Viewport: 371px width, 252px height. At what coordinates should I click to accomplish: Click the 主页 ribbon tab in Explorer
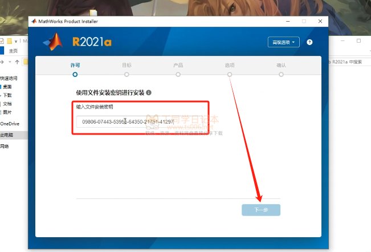pos(13,51)
